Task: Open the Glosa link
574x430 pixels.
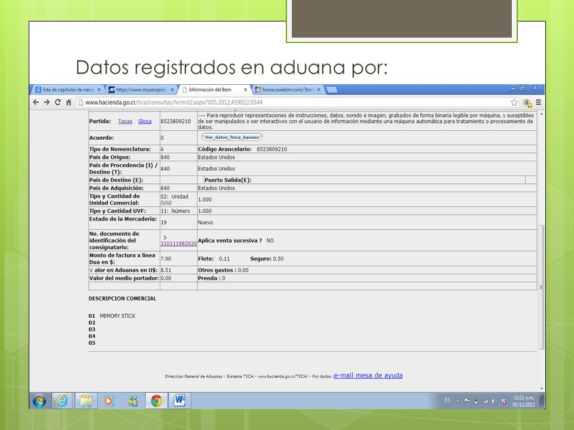Action: coord(145,121)
